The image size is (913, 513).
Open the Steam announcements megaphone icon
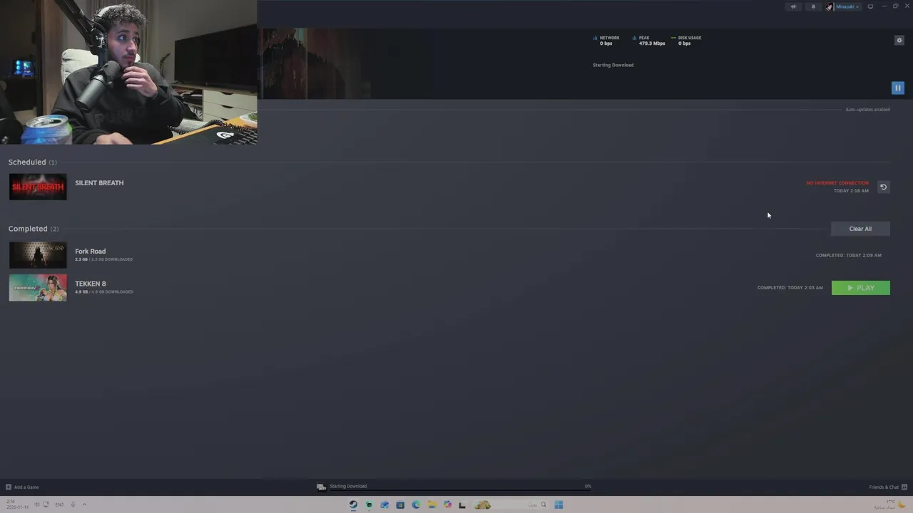click(x=793, y=6)
